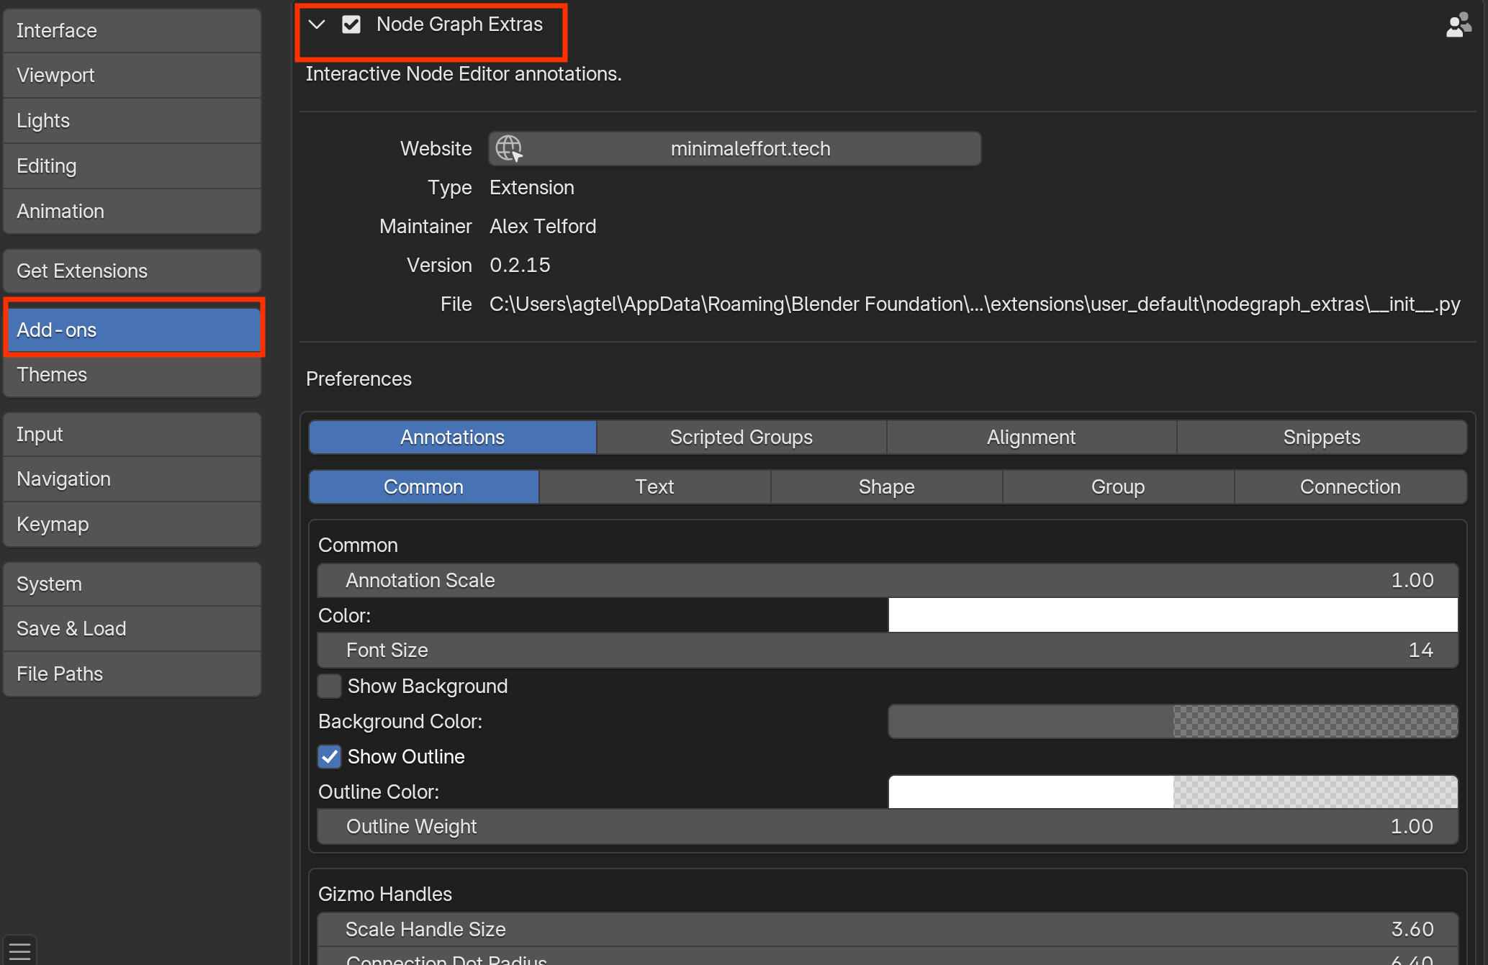Open the hamburger menu at bottom left
The width and height of the screenshot is (1488, 965).
(20, 951)
